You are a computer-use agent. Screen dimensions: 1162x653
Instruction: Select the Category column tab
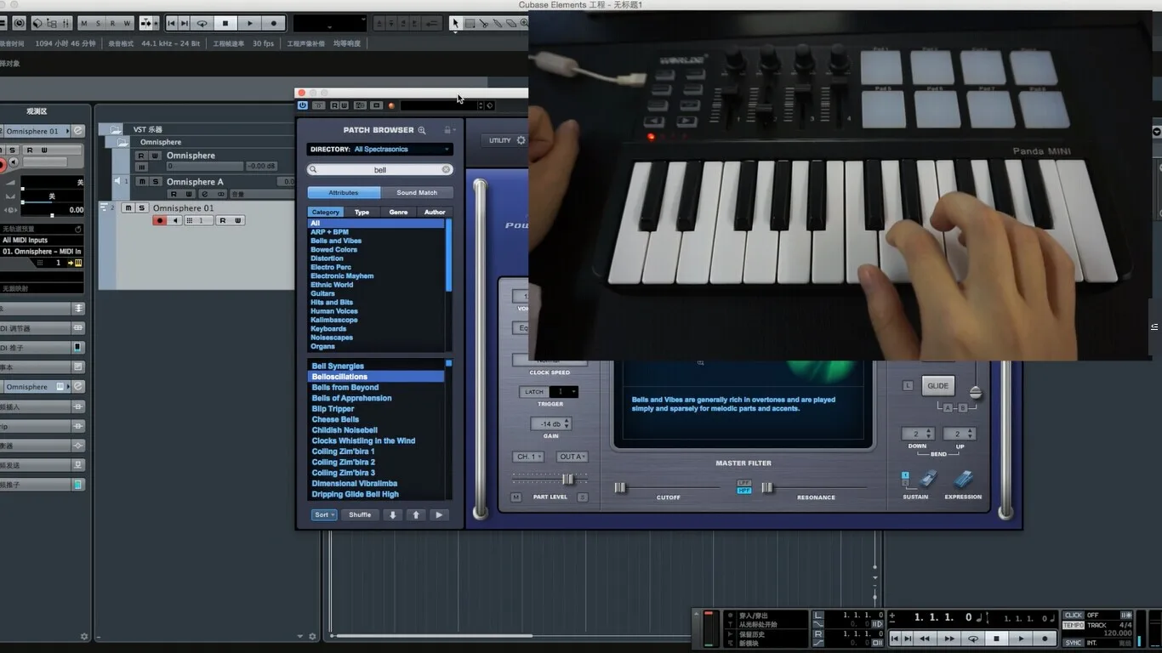(325, 212)
